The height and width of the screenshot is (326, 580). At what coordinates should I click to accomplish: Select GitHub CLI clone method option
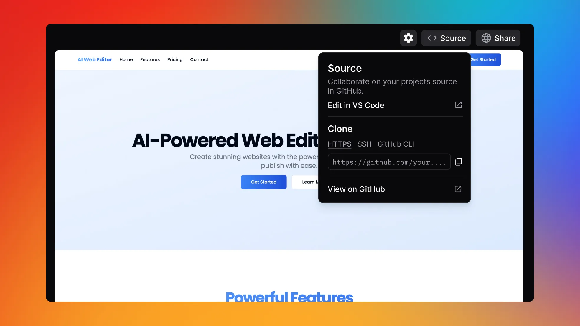tap(396, 144)
